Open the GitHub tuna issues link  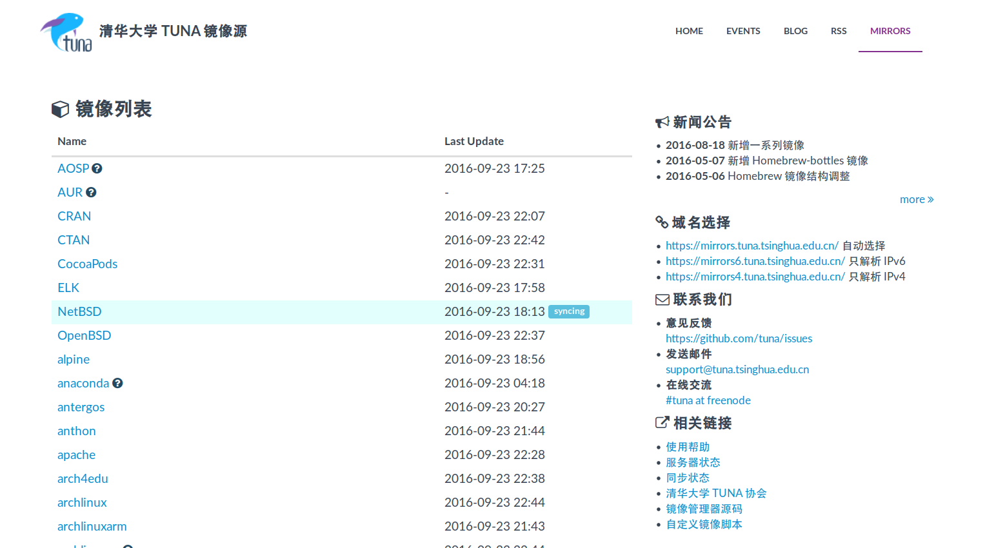click(739, 338)
